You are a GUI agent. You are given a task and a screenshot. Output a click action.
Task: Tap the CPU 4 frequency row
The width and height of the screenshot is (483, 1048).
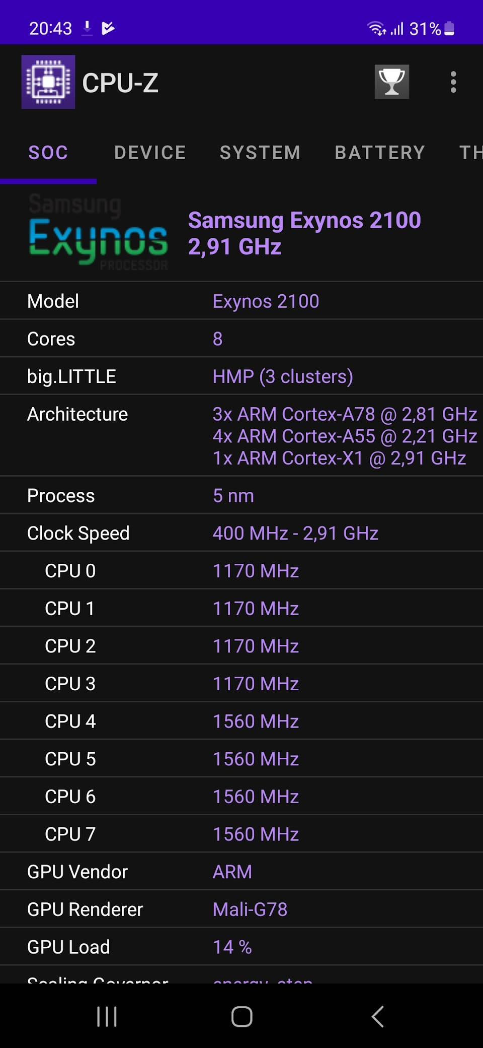(x=242, y=721)
